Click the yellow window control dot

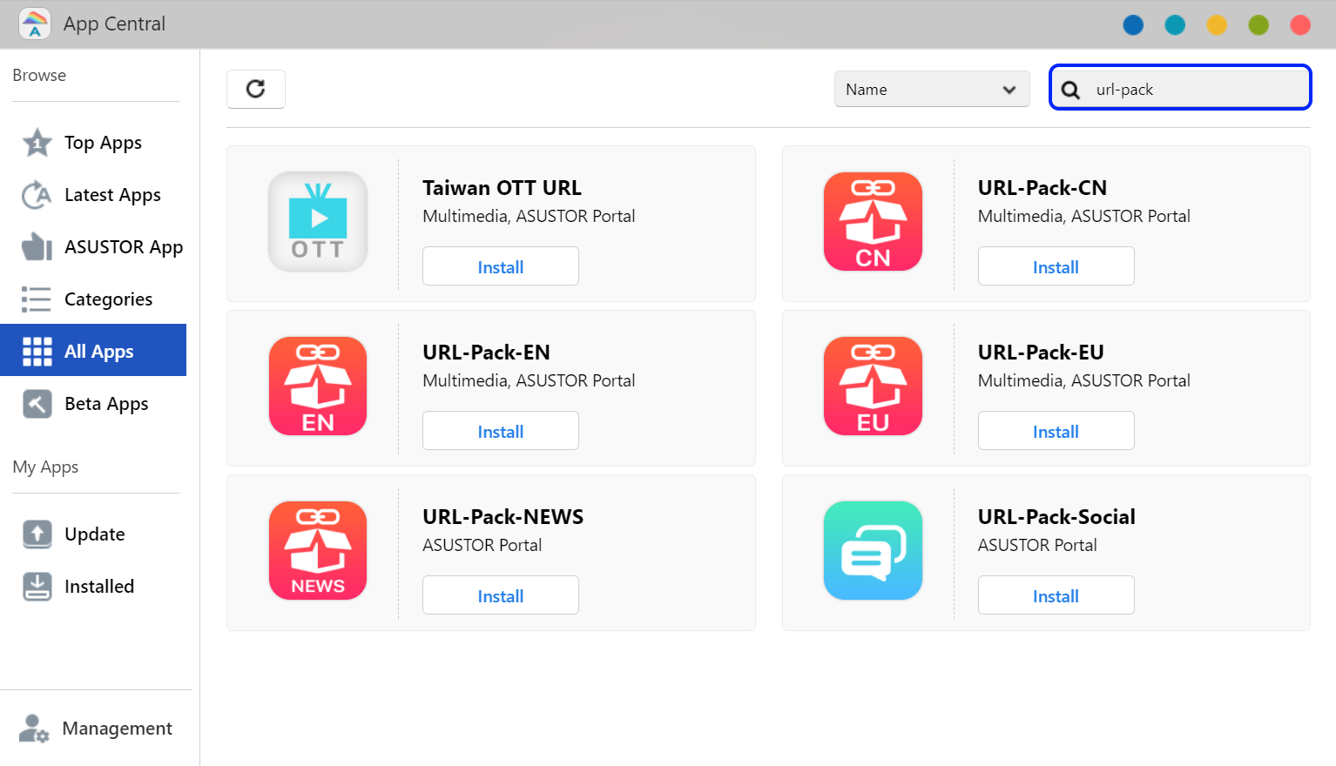click(1217, 25)
